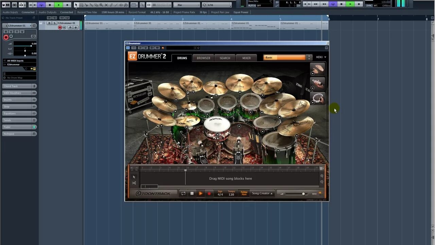Screen dimensions: 435x245
Task: Expand the Inserts inspector section
Action: click(19, 100)
